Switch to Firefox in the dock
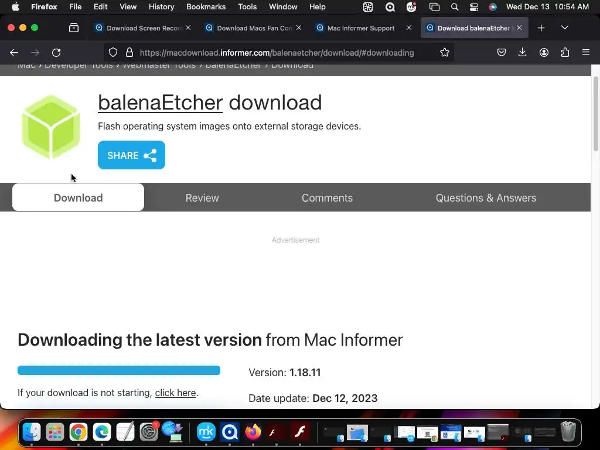This screenshot has height=450, width=600. 253,432
